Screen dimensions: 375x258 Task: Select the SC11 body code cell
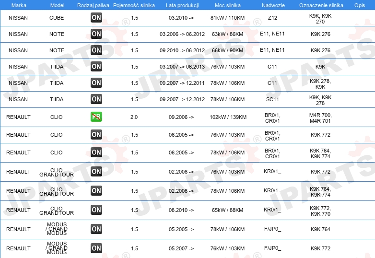pos(272,99)
